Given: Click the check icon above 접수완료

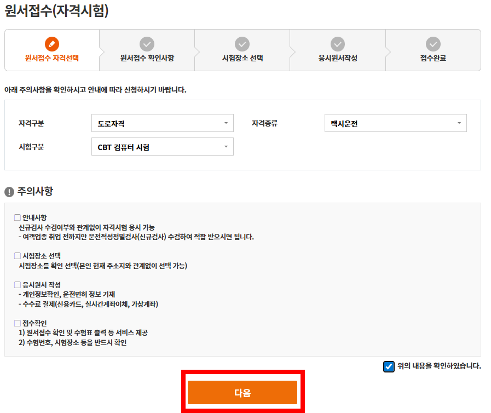Looking at the screenshot, I should (x=433, y=44).
